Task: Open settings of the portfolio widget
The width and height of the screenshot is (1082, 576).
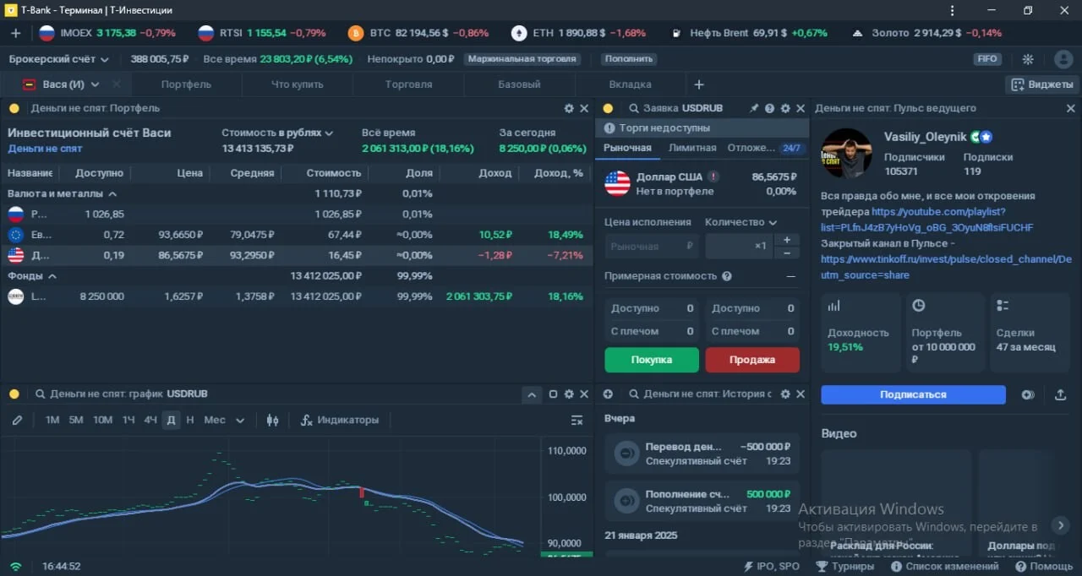Action: (569, 108)
